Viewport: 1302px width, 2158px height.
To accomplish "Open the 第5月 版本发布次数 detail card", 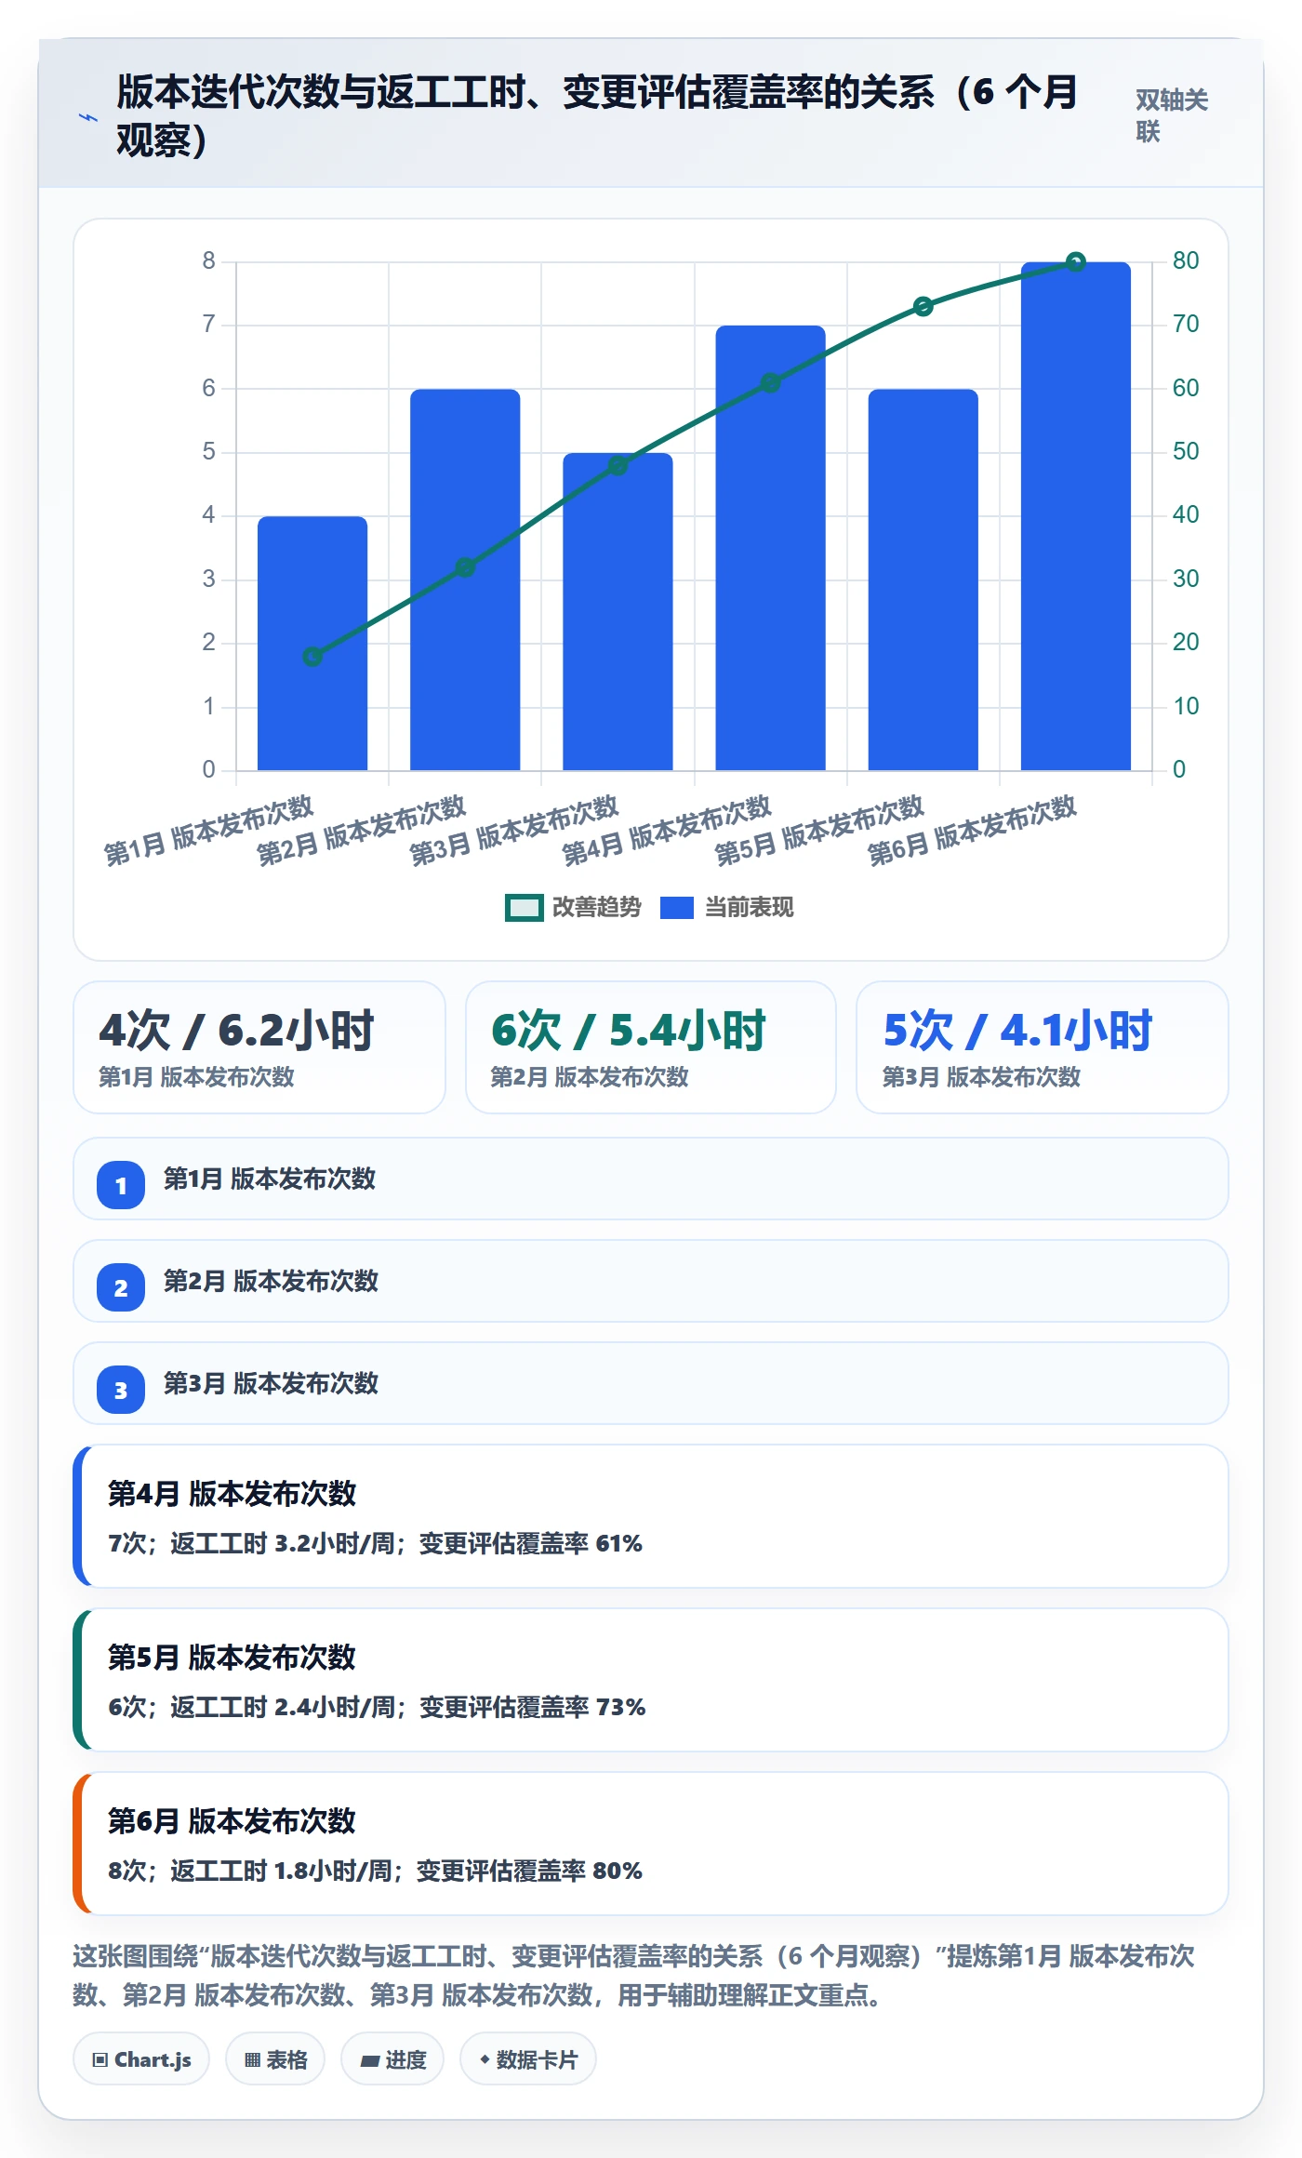I will pyautogui.click(x=651, y=1680).
